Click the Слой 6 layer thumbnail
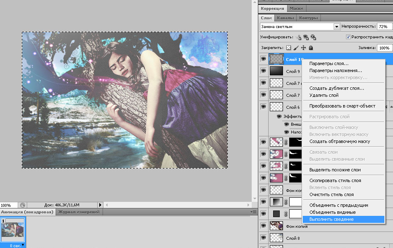 276,107
